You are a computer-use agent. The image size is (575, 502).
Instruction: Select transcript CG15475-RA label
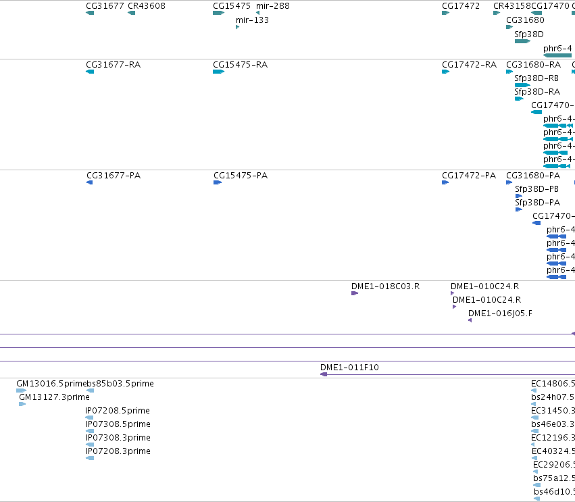(240, 65)
